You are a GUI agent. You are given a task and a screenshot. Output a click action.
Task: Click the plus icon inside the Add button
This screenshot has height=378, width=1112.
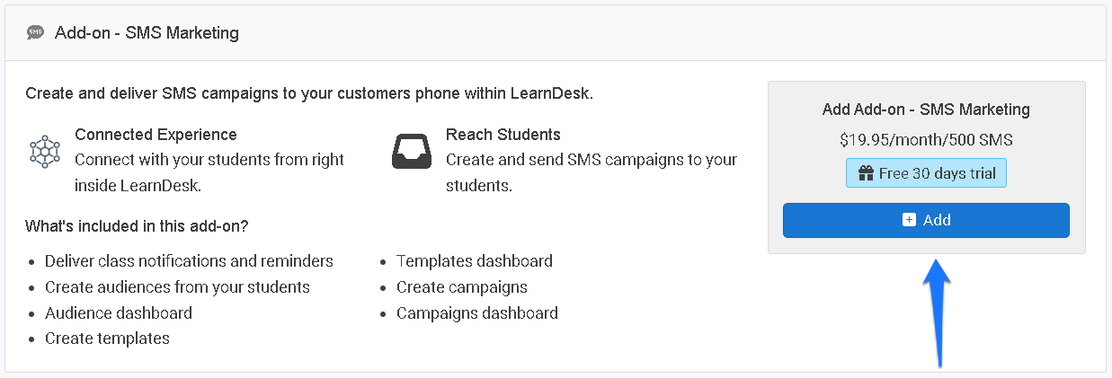(x=909, y=220)
